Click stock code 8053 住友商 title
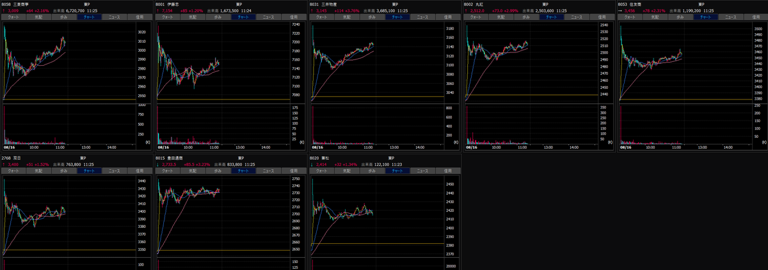 [630, 4]
